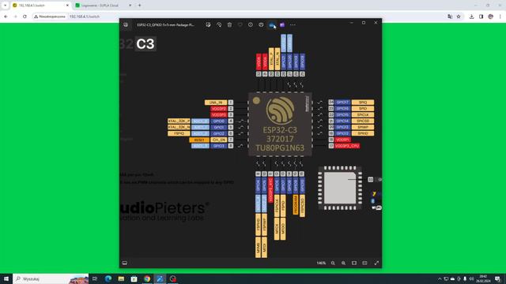506x284 pixels.
Task: Zoom in with the plus magnifier icon
Action: 343,263
